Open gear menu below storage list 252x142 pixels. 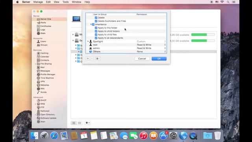(87, 123)
